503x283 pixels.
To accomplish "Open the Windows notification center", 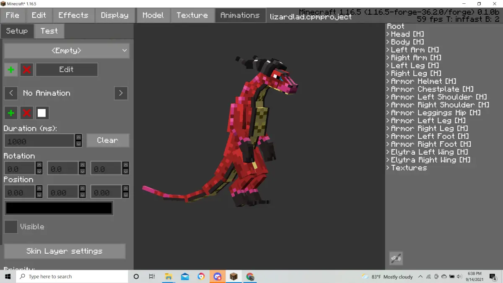I will coord(493,277).
